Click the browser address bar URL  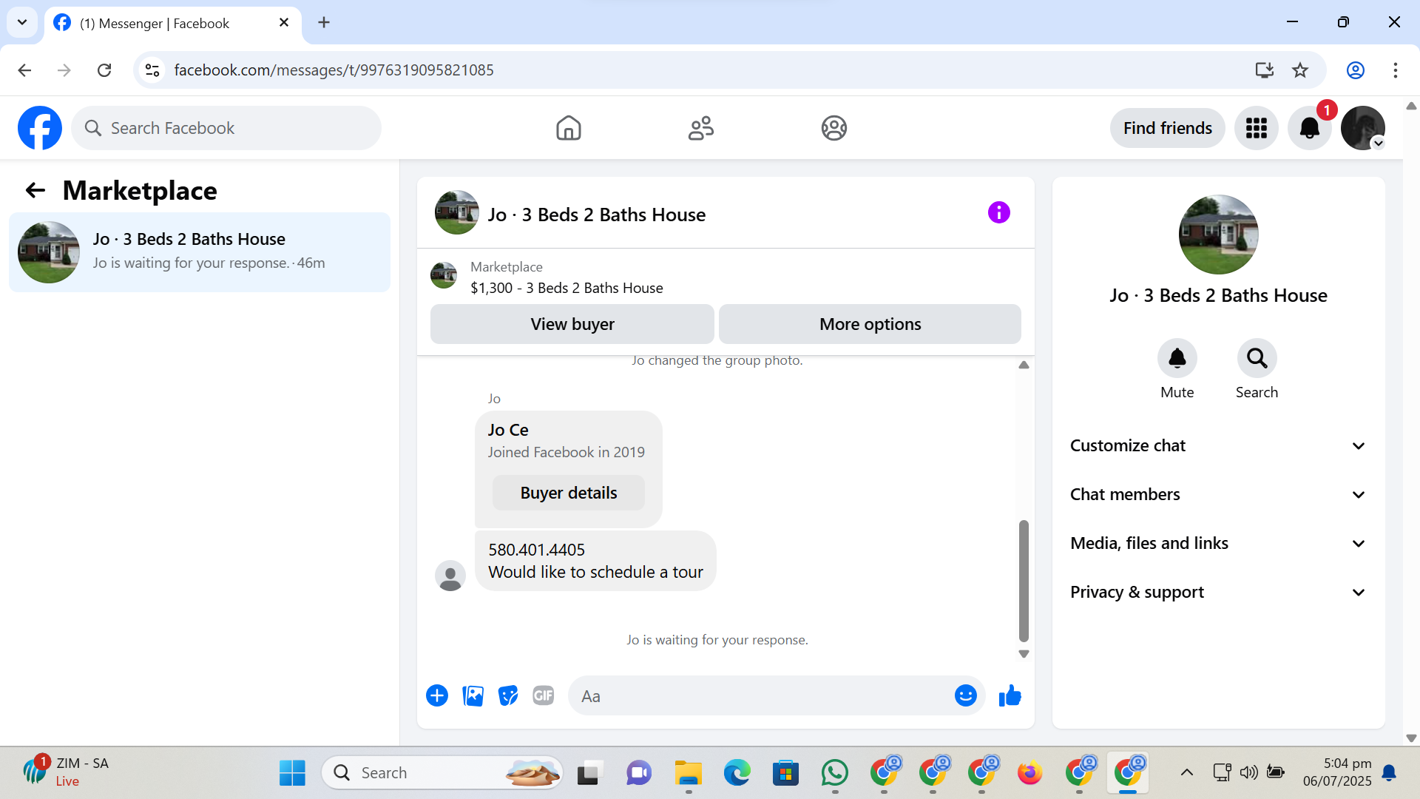pos(334,70)
